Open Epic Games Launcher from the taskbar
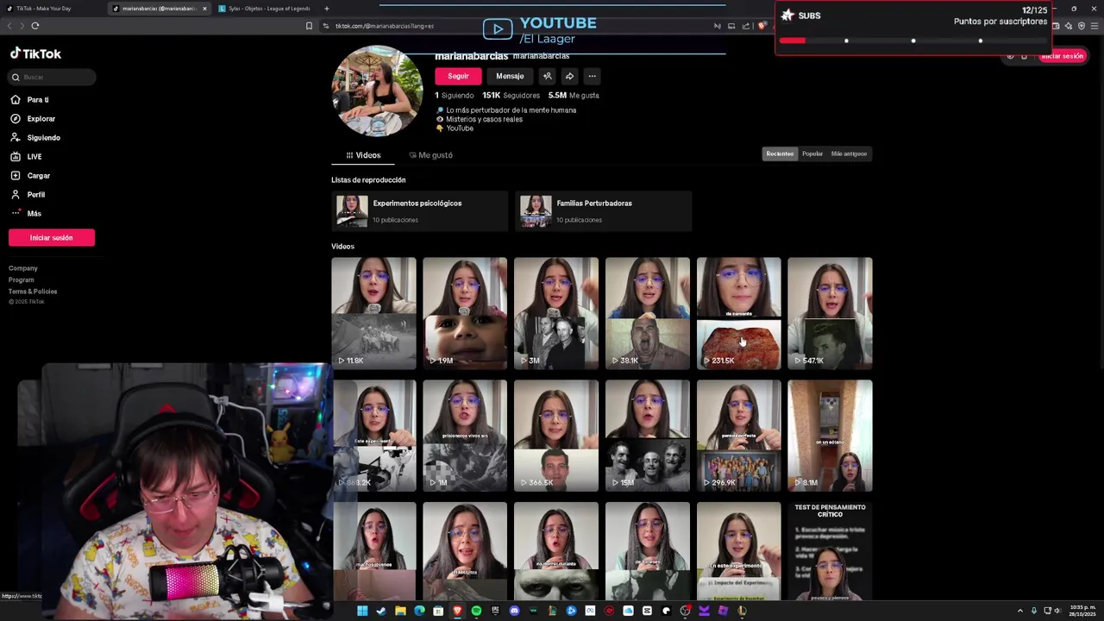This screenshot has width=1104, height=621. 495,611
